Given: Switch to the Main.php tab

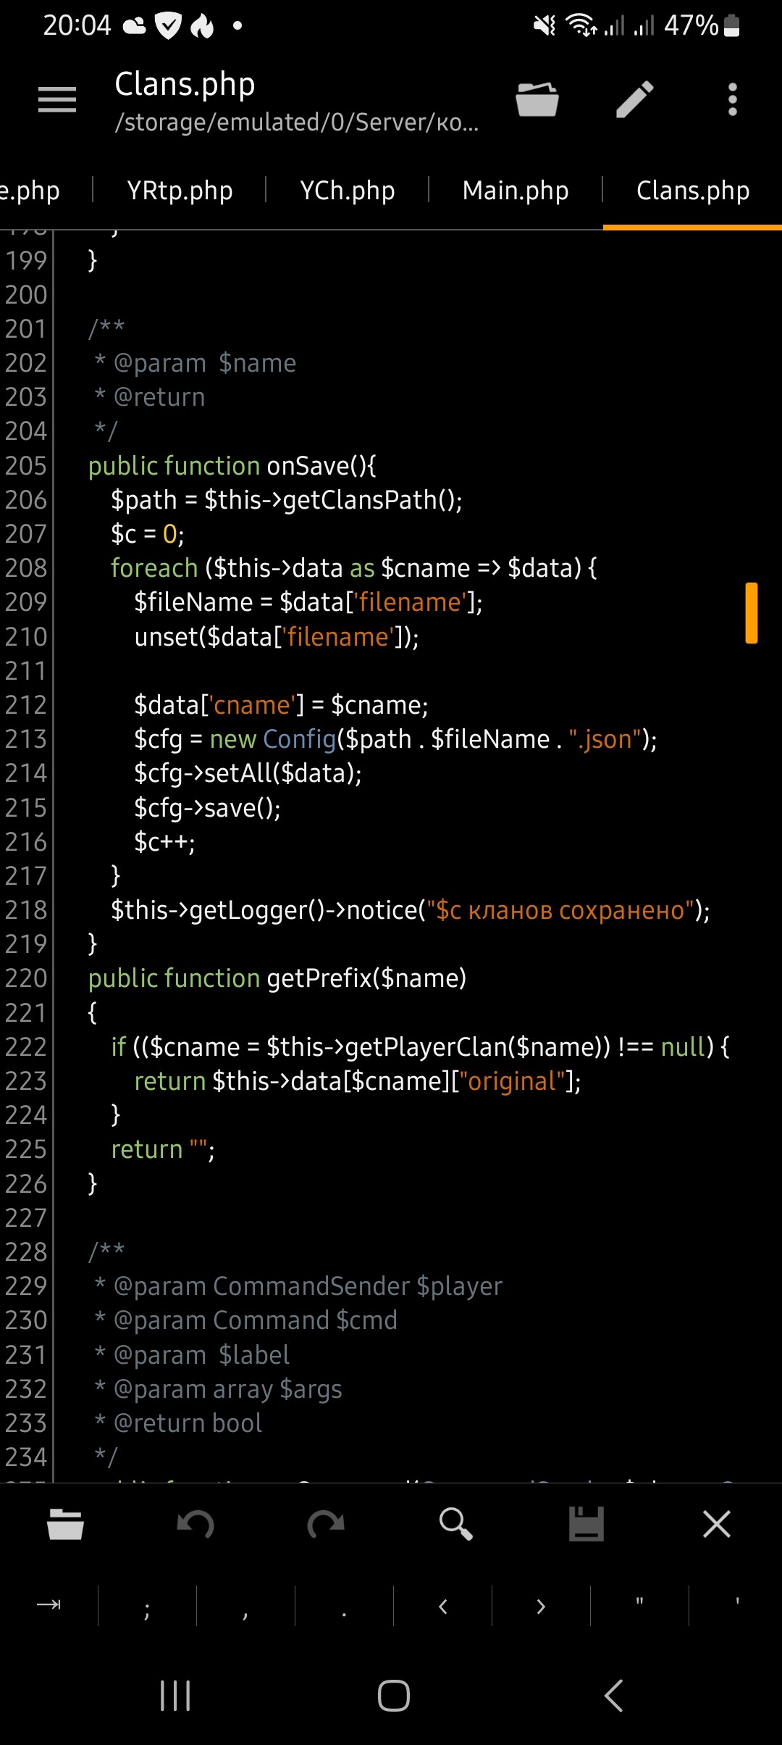Looking at the screenshot, I should [516, 191].
